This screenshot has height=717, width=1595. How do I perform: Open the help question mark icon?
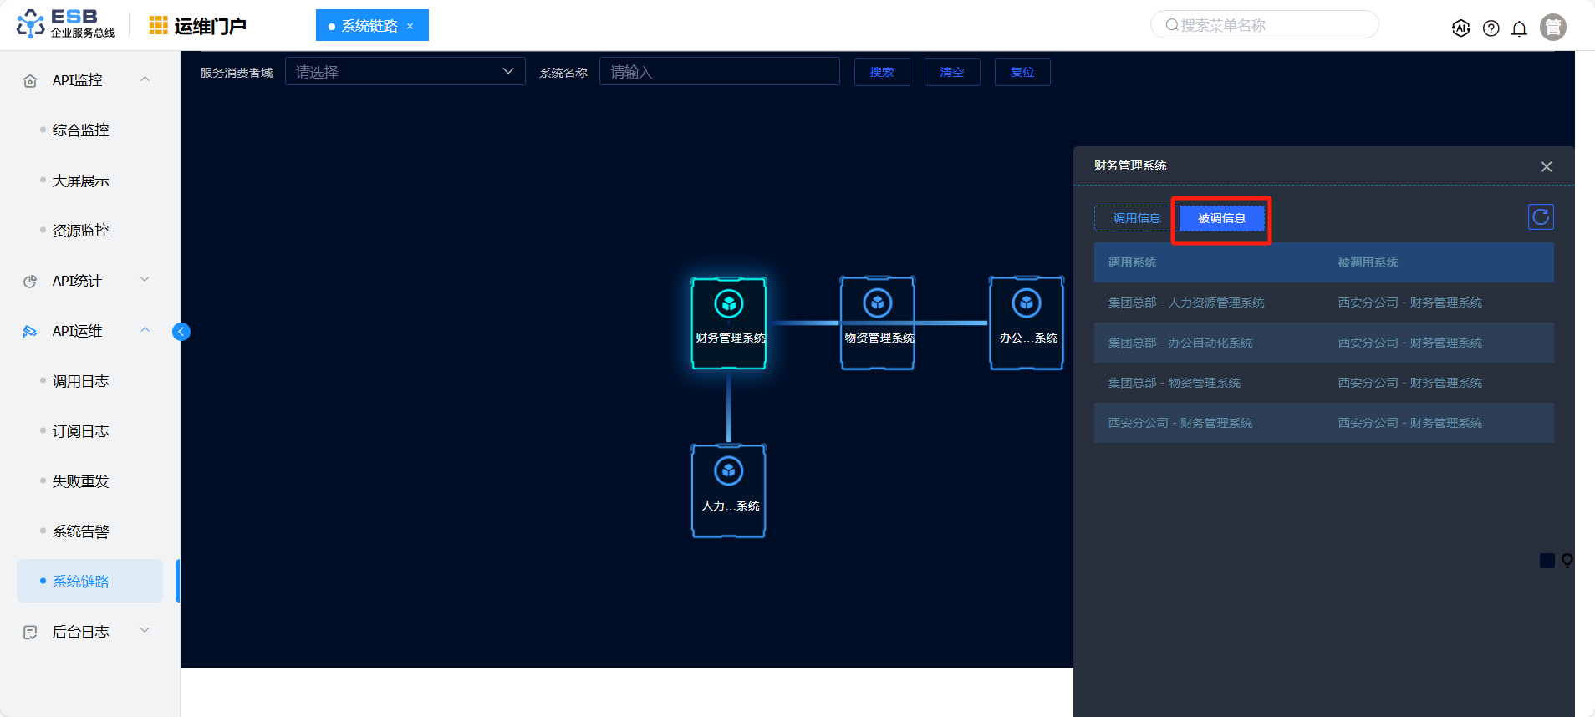(1491, 28)
